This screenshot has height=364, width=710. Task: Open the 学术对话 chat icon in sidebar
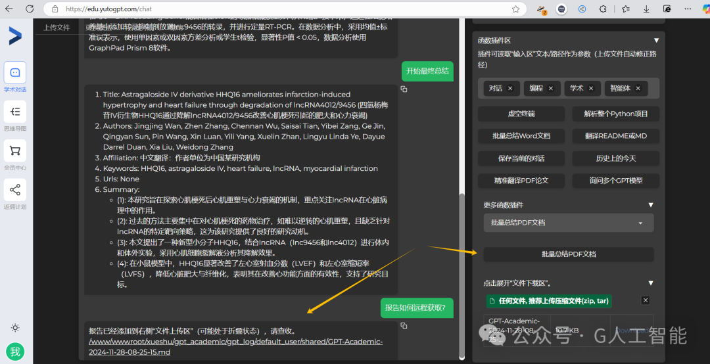(15, 72)
